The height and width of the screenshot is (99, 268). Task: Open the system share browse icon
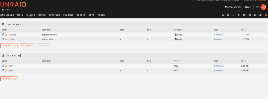pyautogui.click(x=3, y=39)
